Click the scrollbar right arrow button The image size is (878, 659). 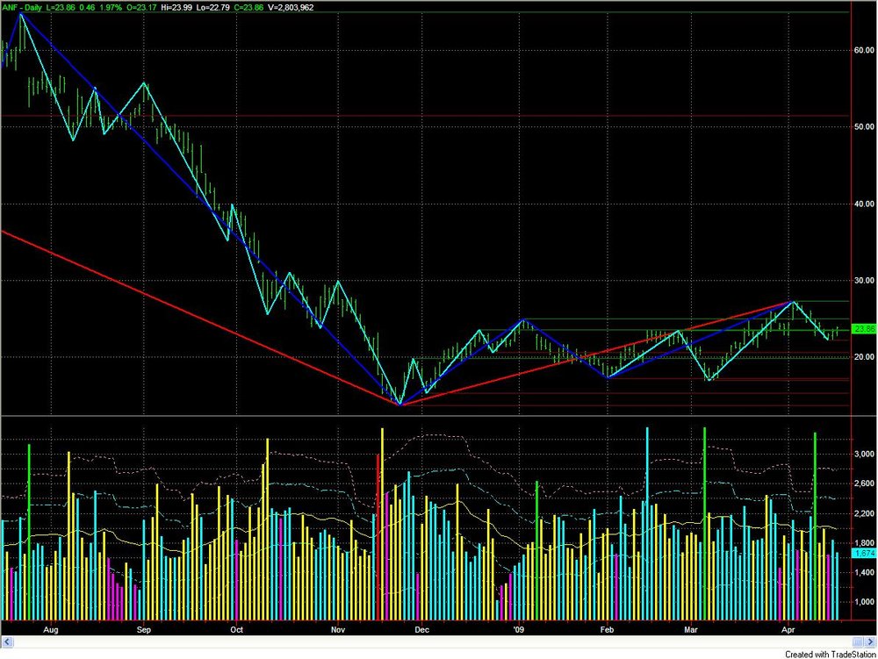(871, 642)
